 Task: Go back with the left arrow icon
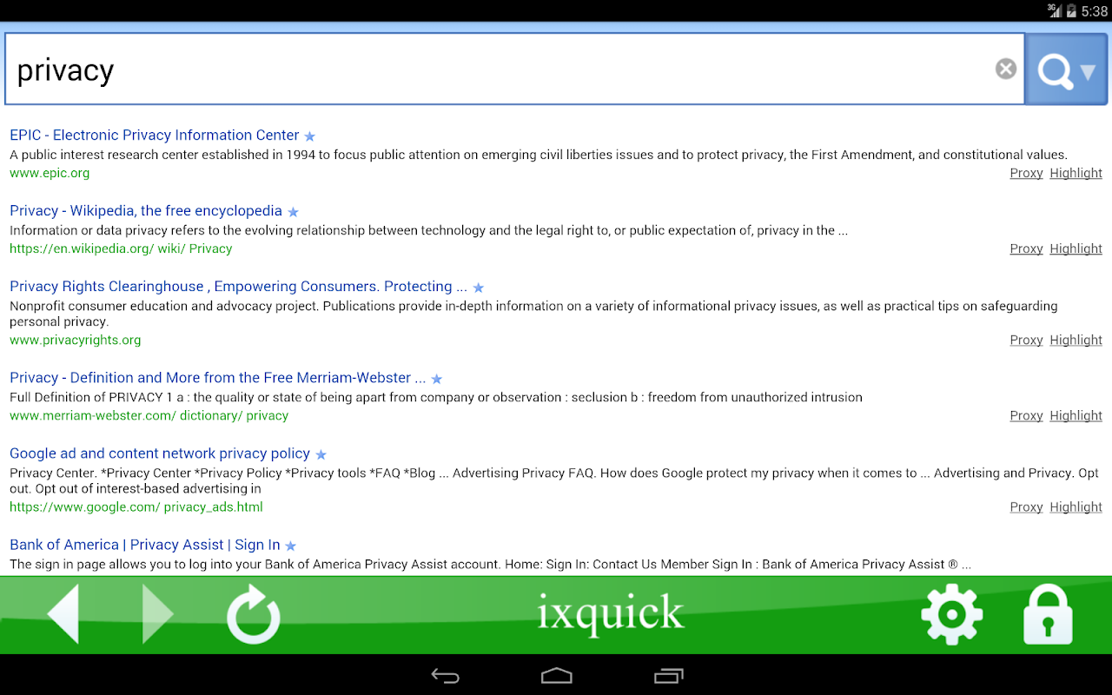(63, 613)
